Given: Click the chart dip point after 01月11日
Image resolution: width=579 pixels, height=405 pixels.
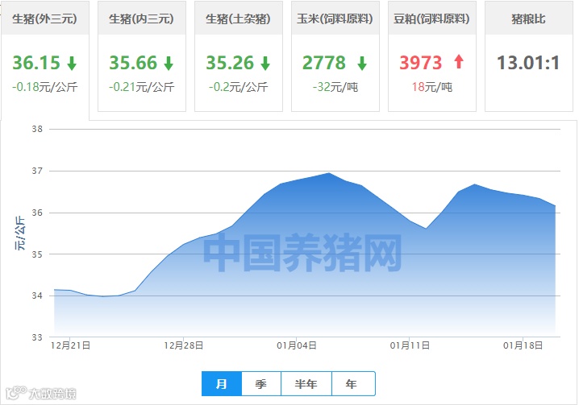Looking at the screenshot, I should [x=426, y=229].
